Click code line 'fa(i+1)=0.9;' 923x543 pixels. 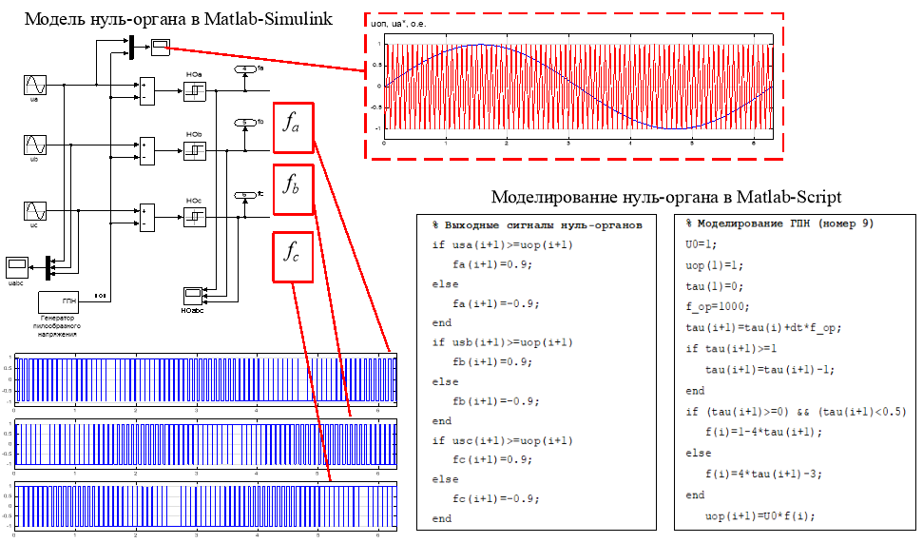click(x=492, y=264)
